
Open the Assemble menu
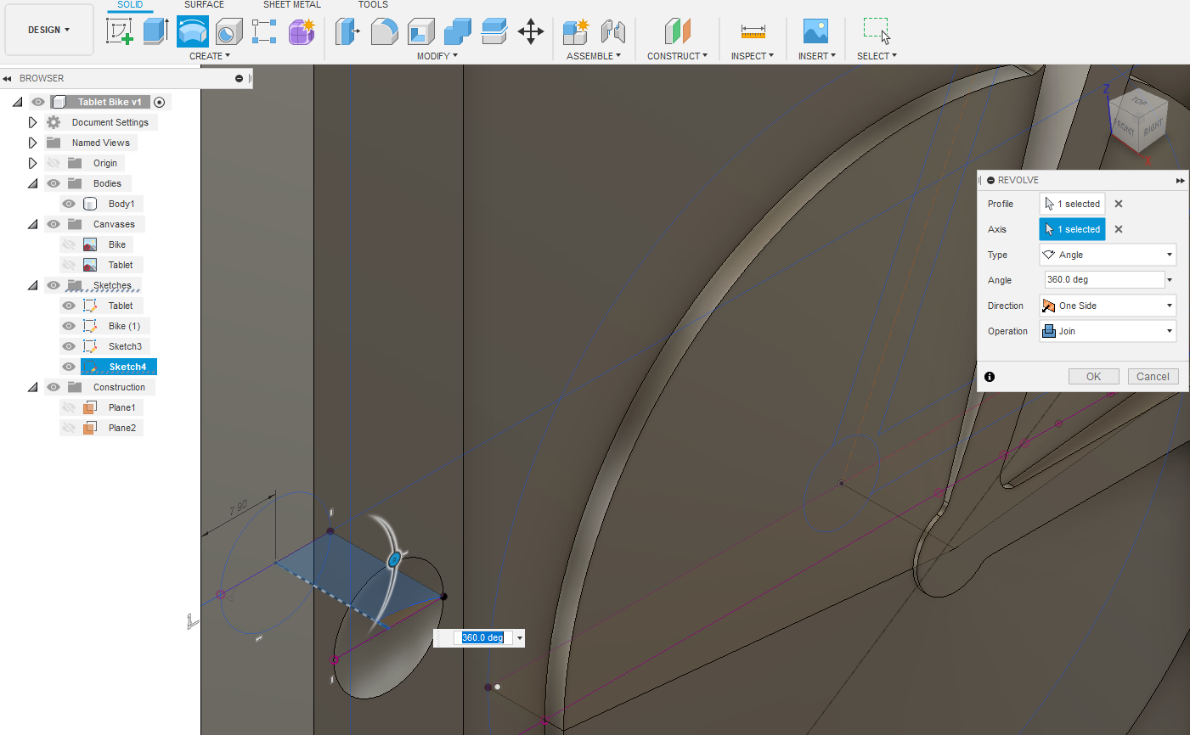594,56
